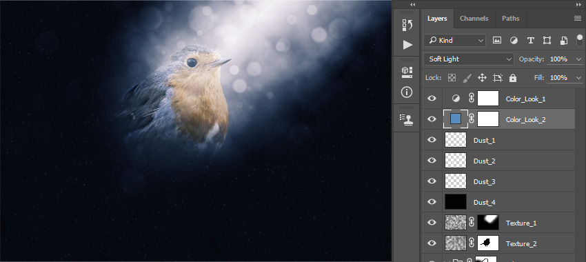Select the Dust_2 layer thumbnail

pyautogui.click(x=456, y=161)
